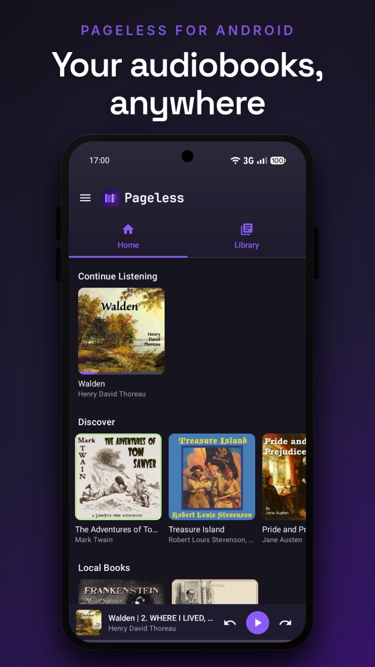Tap the mini player Walden thumbnail
The image size is (375, 667).
pos(89,623)
